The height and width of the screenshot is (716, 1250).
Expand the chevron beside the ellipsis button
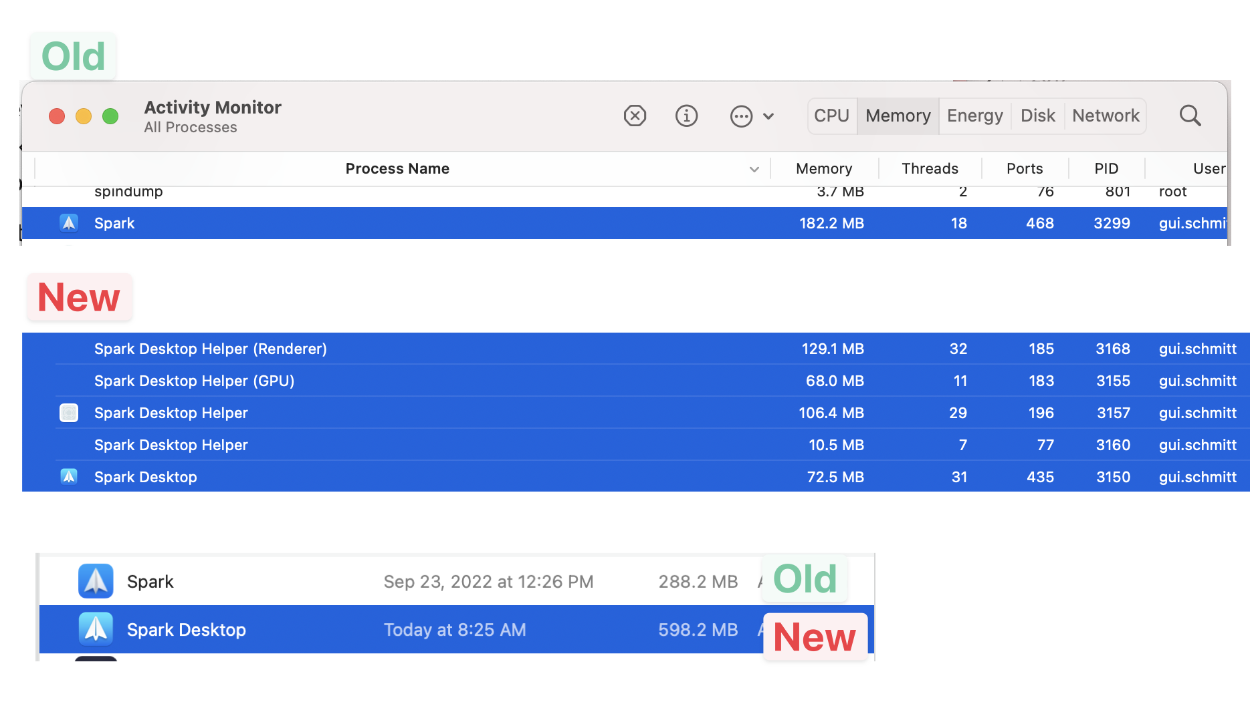pos(768,116)
